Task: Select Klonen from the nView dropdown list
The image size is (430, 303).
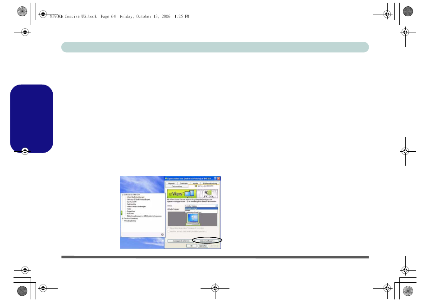Action: (188, 210)
